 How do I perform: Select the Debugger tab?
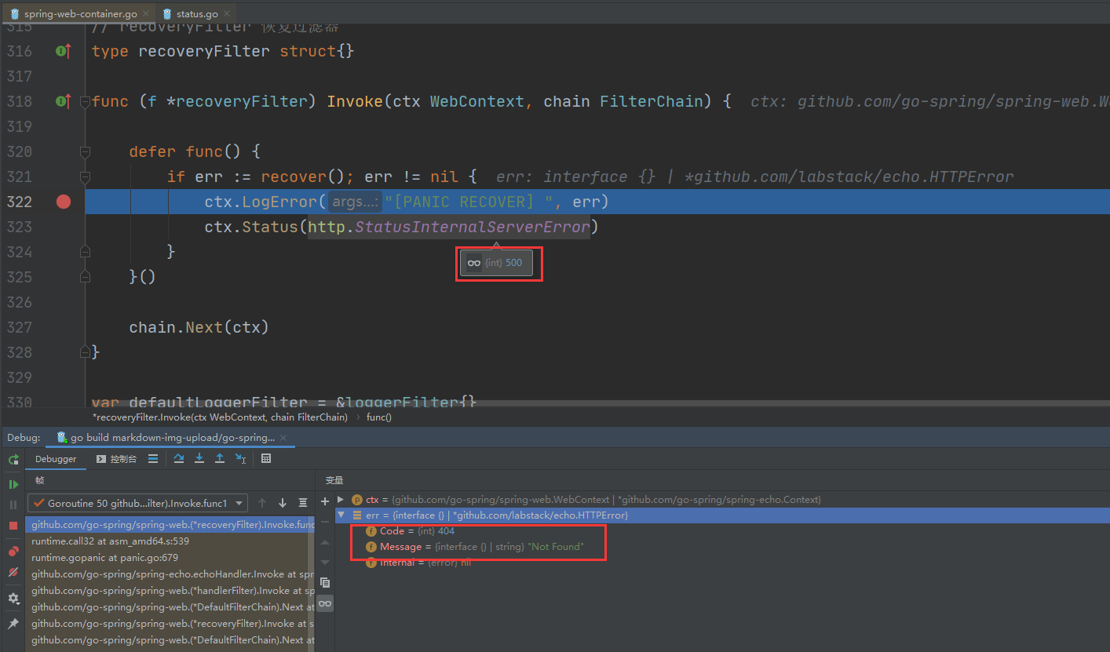56,459
